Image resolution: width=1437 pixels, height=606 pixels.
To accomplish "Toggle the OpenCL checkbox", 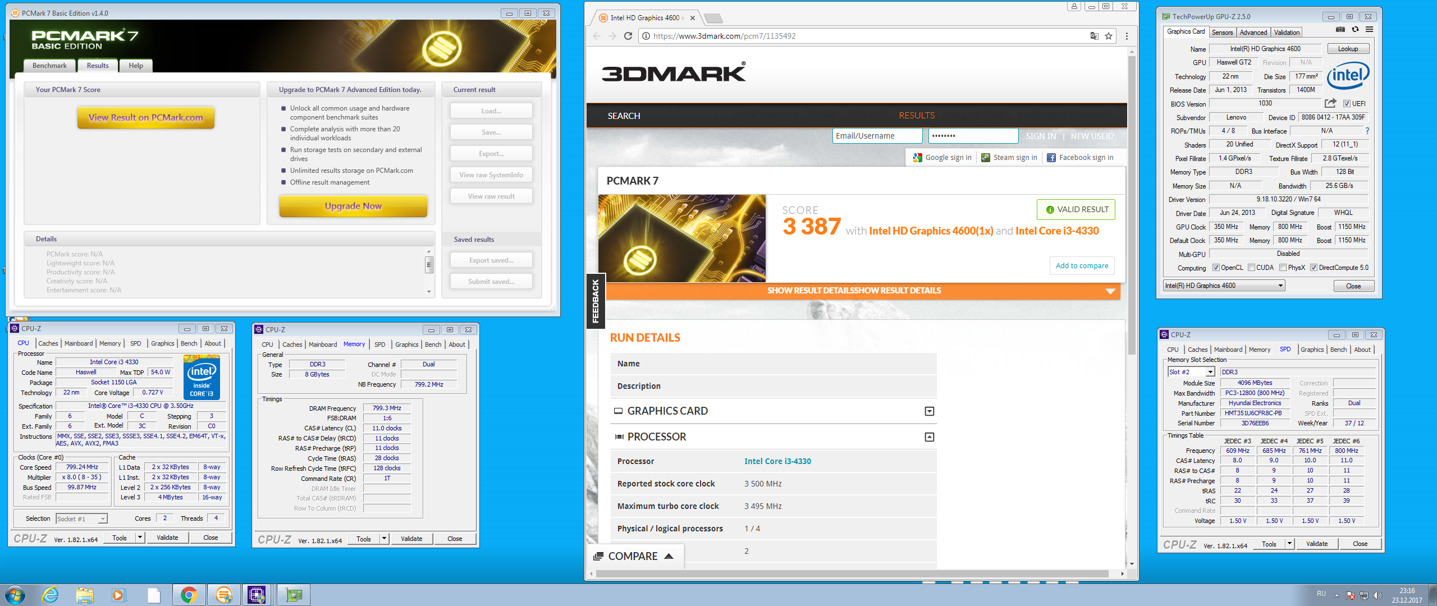I will point(1216,268).
